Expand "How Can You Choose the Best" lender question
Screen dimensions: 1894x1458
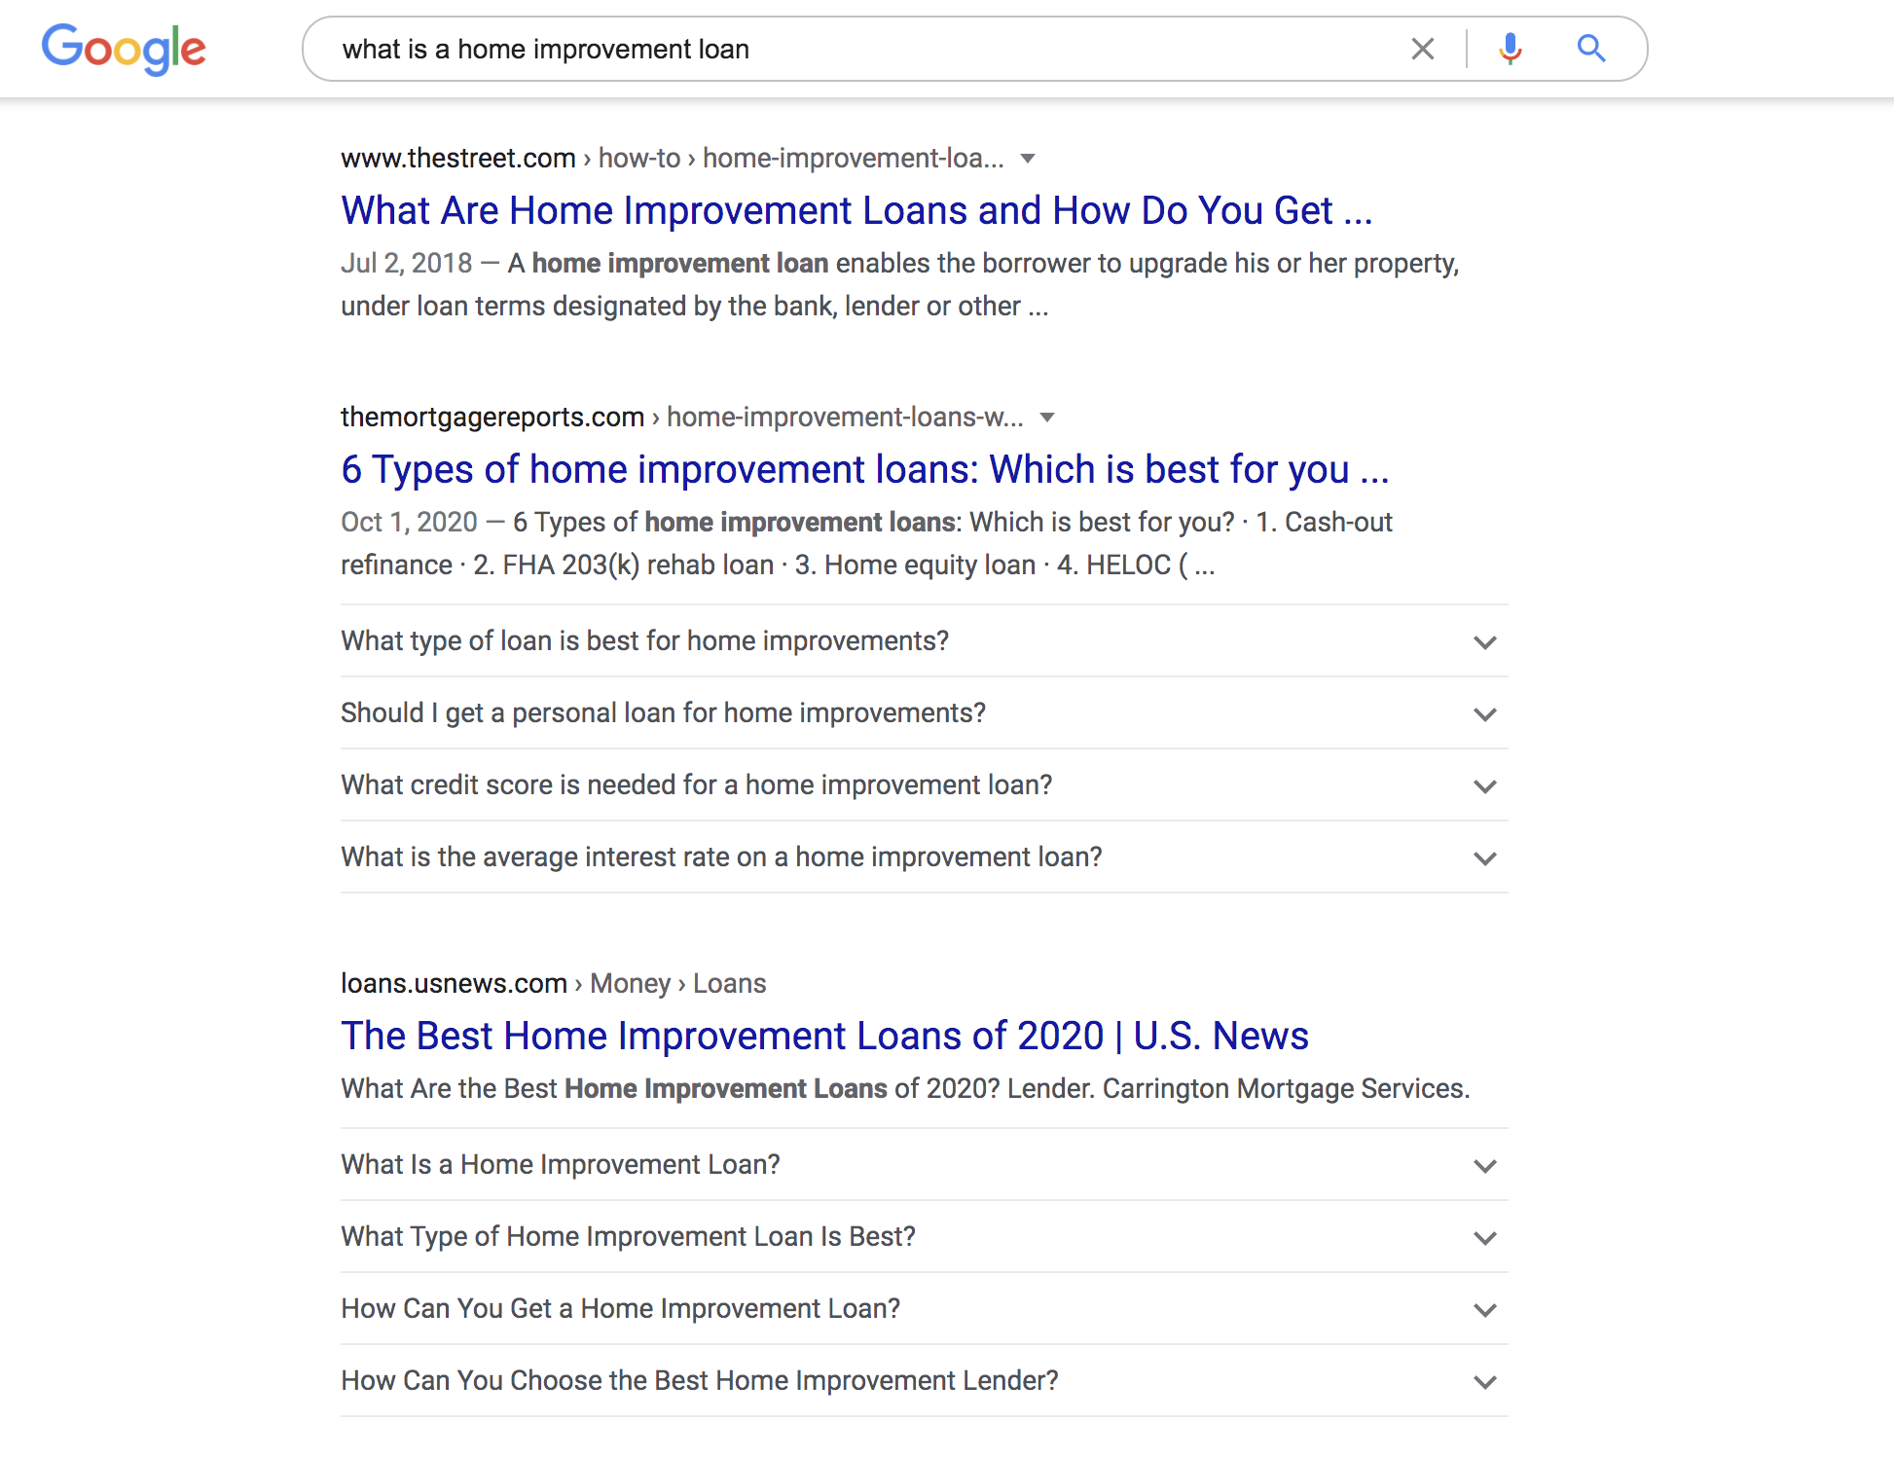point(924,1381)
